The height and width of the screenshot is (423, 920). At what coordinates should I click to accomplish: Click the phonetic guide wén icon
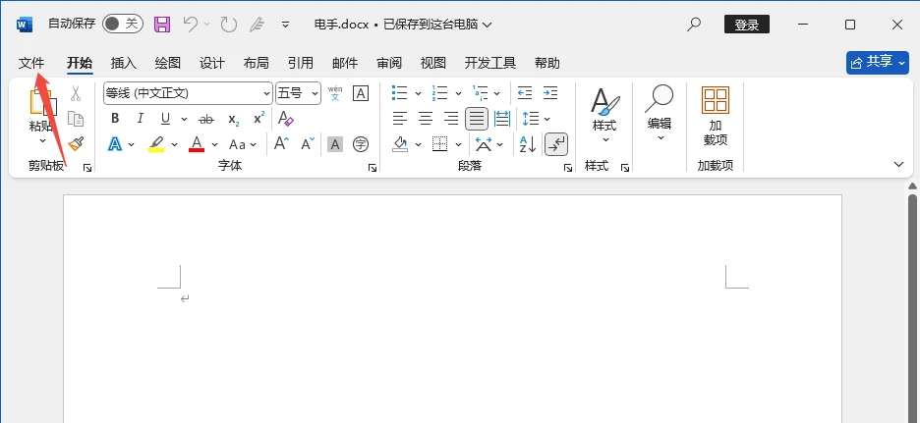[335, 93]
